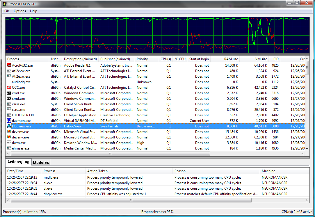
Task: Sort by the Process column header
Action: pos(27,59)
